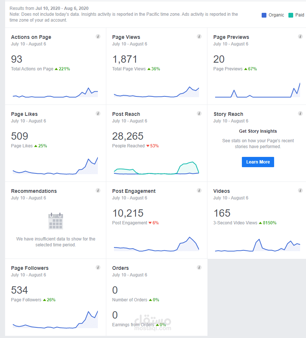
Task: Click the 3-Second Video Views label
Action: pyautogui.click(x=235, y=223)
